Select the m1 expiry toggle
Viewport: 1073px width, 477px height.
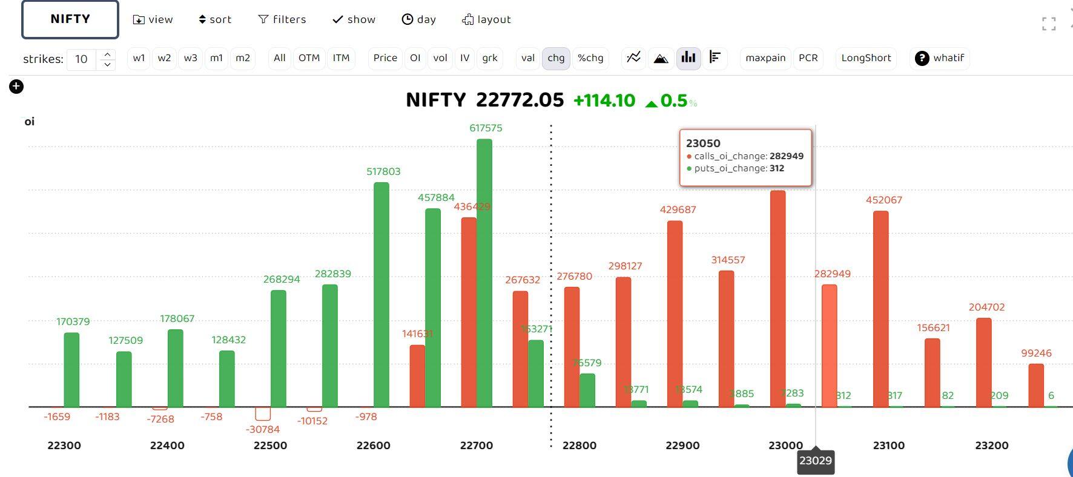click(x=216, y=58)
